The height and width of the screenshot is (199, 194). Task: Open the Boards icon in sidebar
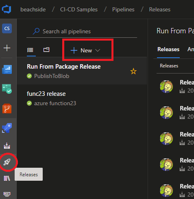coord(7,89)
